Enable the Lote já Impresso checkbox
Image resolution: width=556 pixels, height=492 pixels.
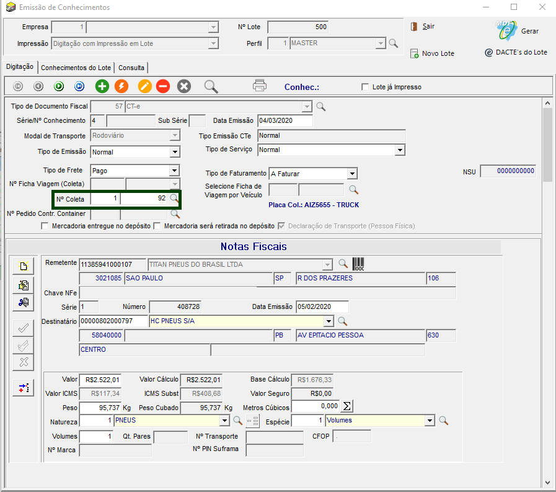[x=365, y=87]
